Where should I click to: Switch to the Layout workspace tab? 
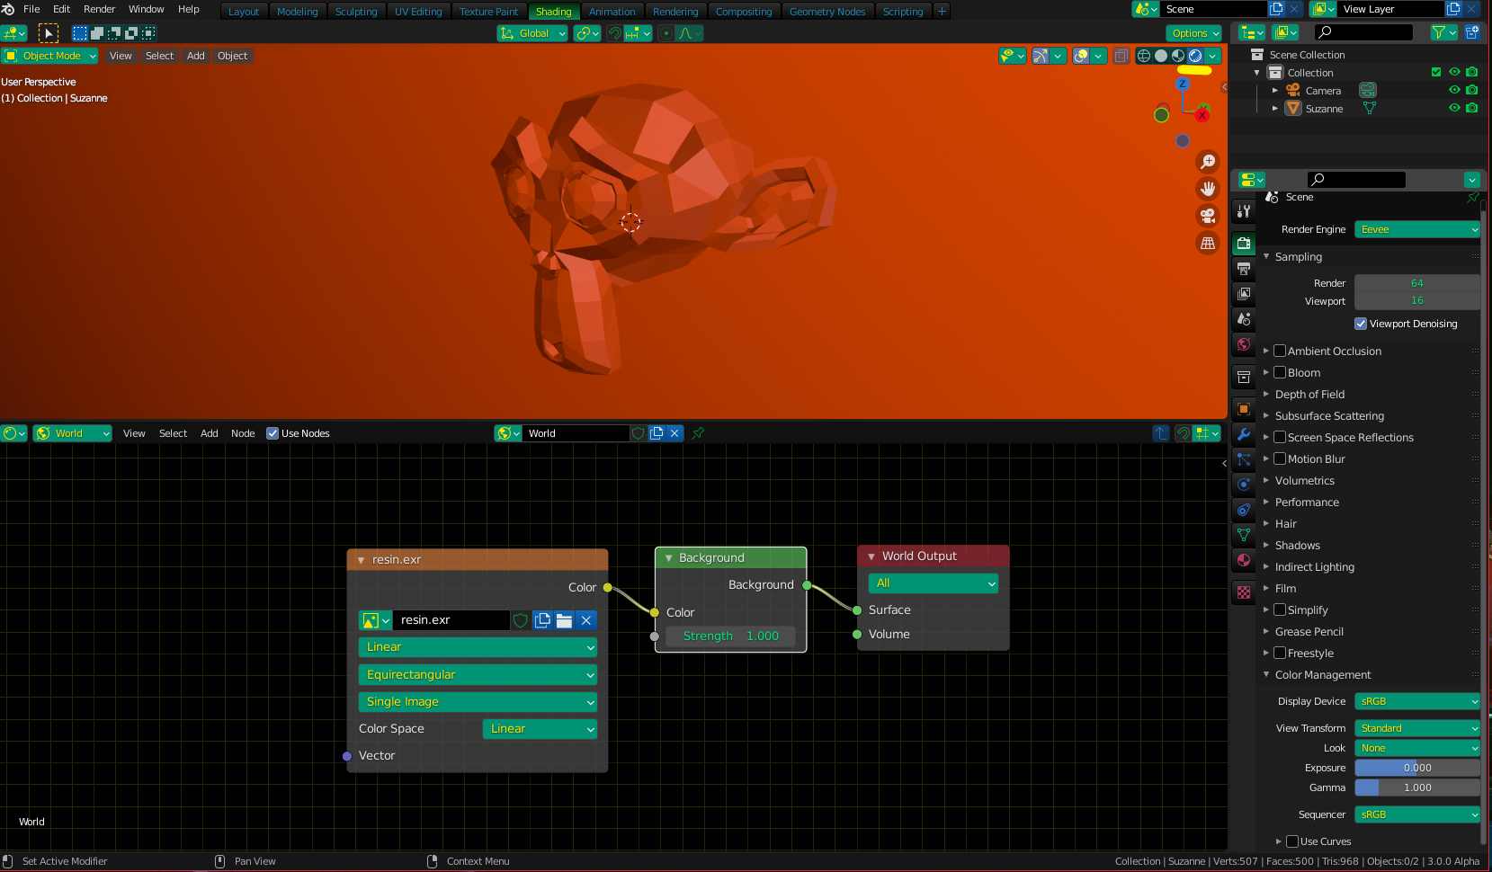pos(244,12)
